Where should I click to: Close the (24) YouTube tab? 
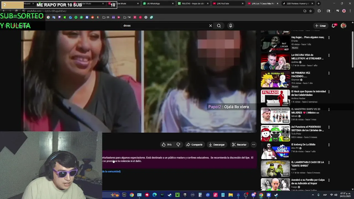click(x=243, y=4)
